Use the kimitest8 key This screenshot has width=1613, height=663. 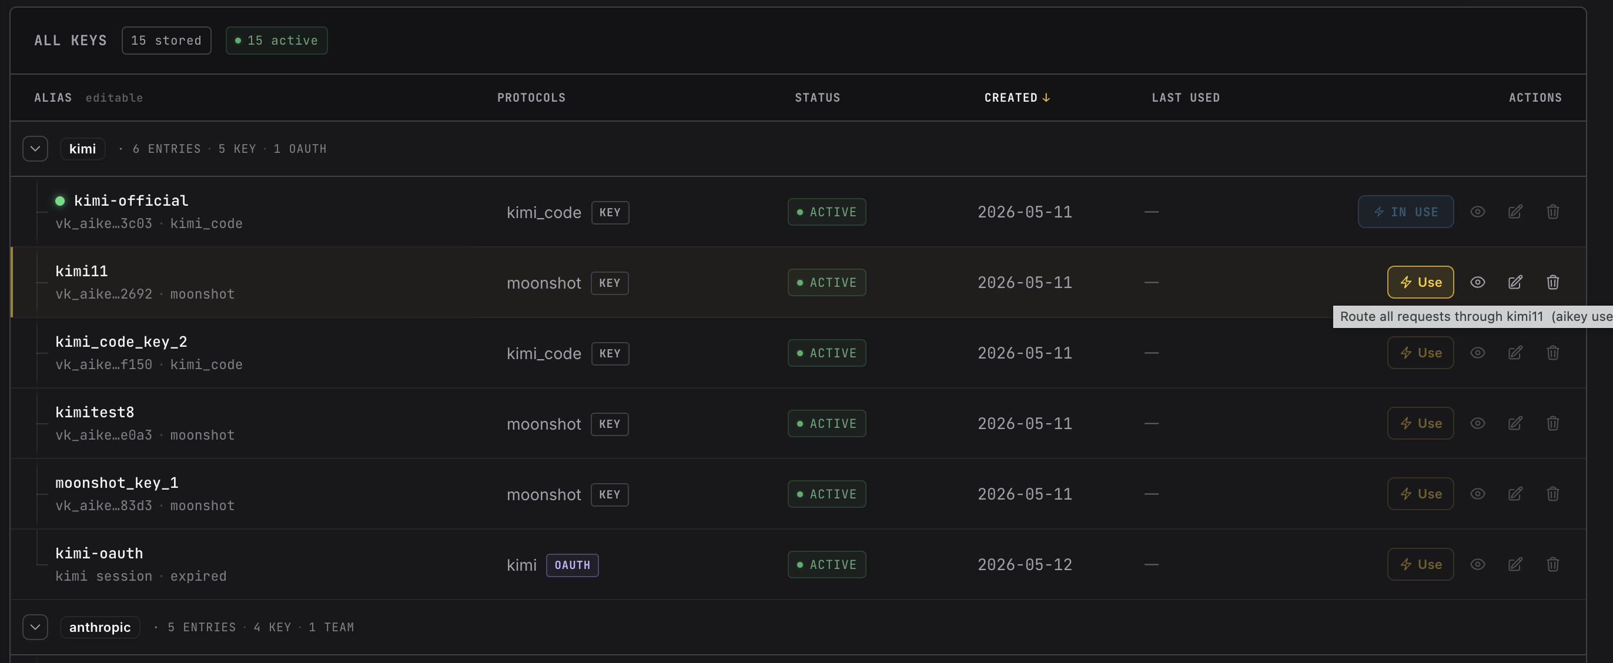tap(1420, 424)
